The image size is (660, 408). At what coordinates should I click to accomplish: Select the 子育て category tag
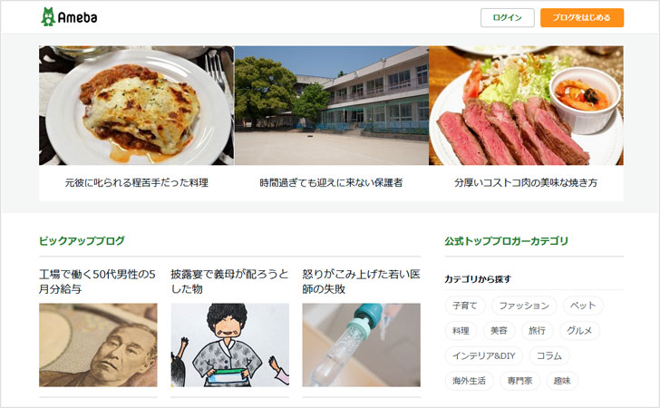(x=465, y=306)
